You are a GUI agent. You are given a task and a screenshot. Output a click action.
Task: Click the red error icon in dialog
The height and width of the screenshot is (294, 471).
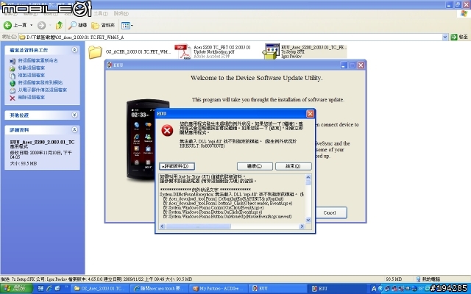pos(167,131)
